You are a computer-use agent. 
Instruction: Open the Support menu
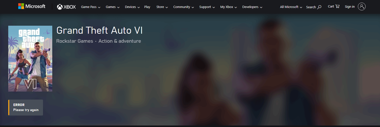coord(207,7)
